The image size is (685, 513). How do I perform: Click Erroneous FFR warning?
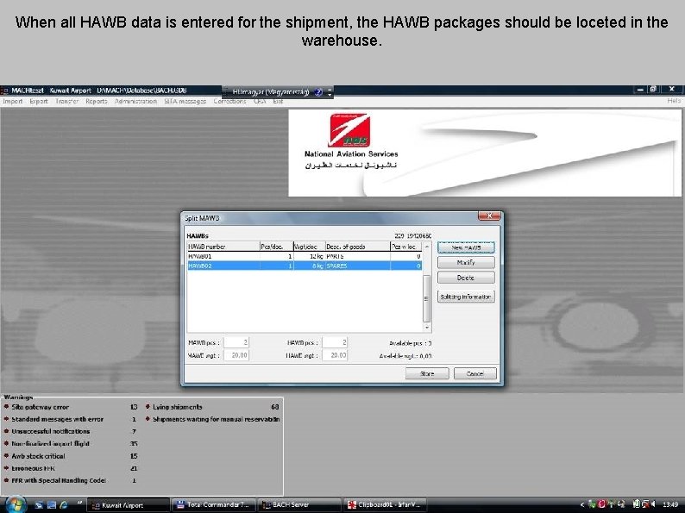coord(33,468)
